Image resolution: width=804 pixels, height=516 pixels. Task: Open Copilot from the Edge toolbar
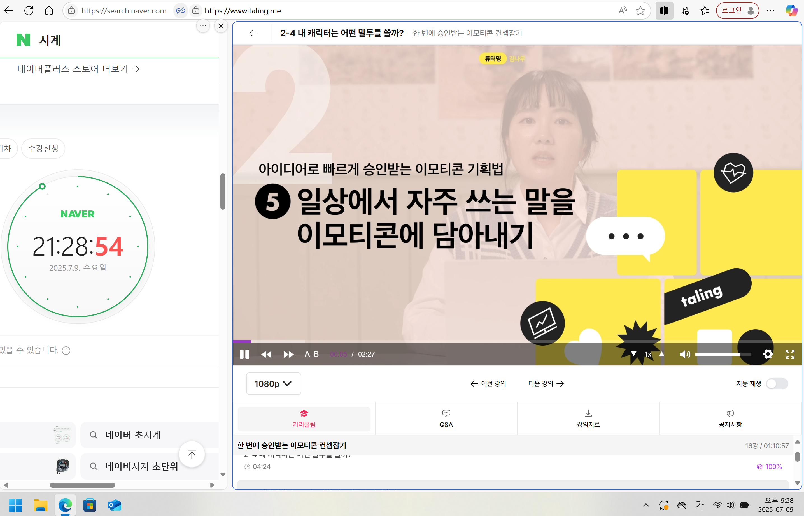(x=791, y=10)
